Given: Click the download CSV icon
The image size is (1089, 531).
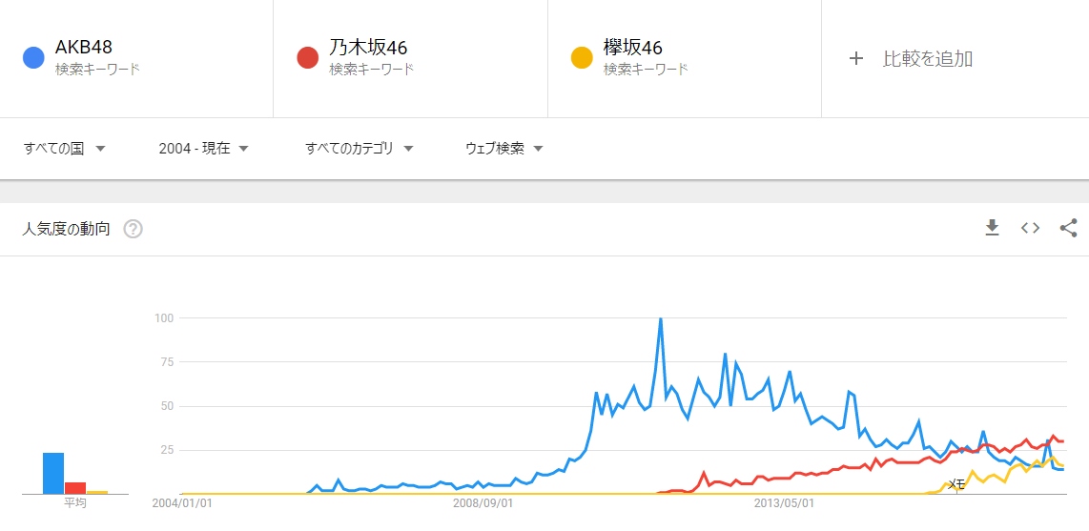Looking at the screenshot, I should (992, 228).
